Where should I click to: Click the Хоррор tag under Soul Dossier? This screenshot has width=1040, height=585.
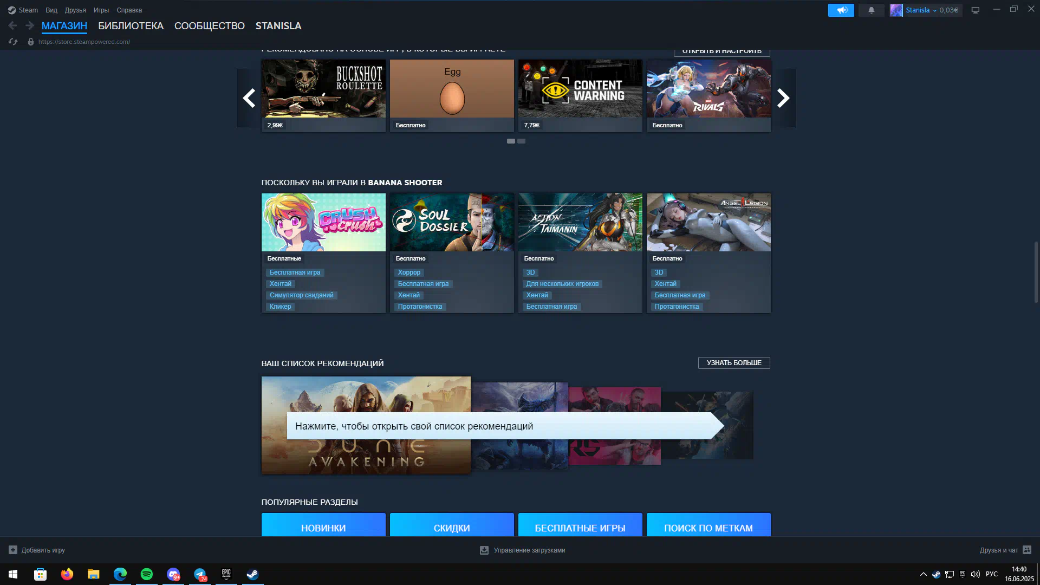tap(409, 272)
